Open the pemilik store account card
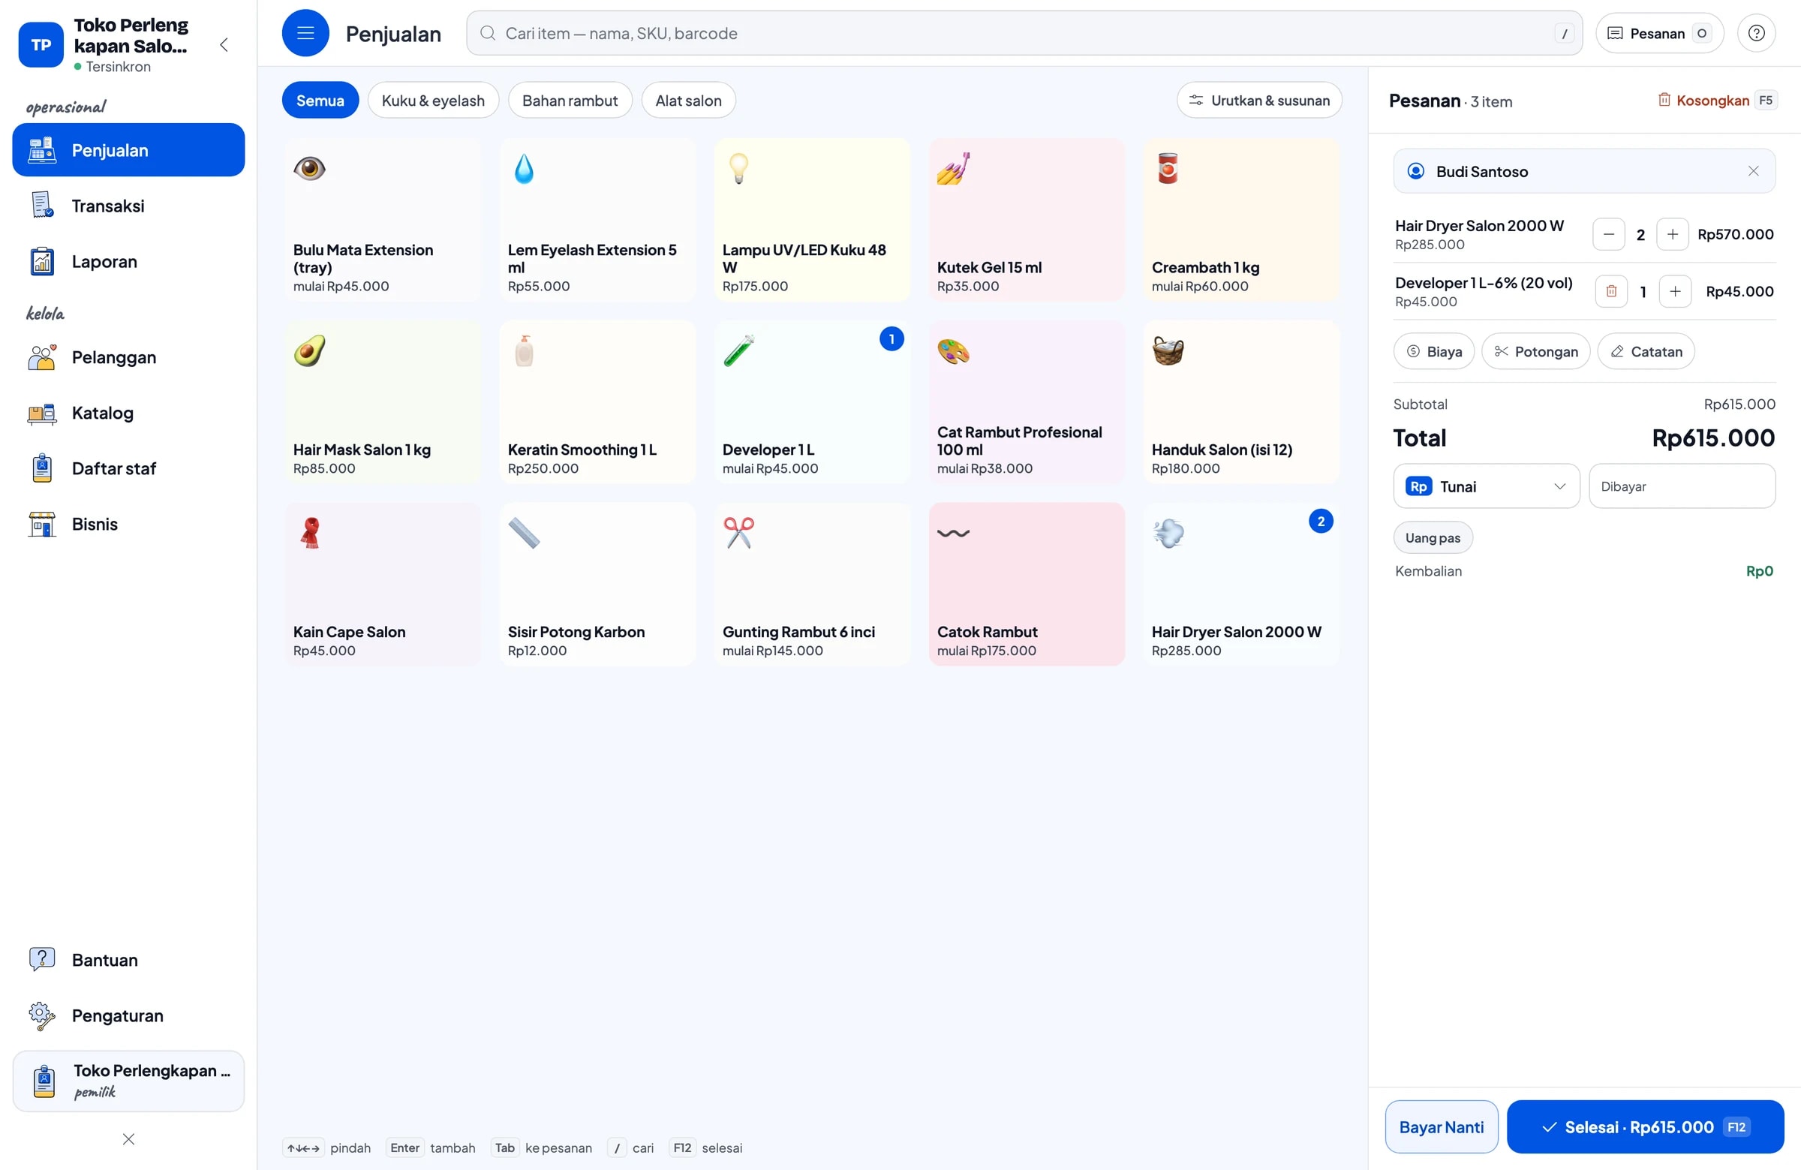The width and height of the screenshot is (1801, 1170). point(128,1081)
